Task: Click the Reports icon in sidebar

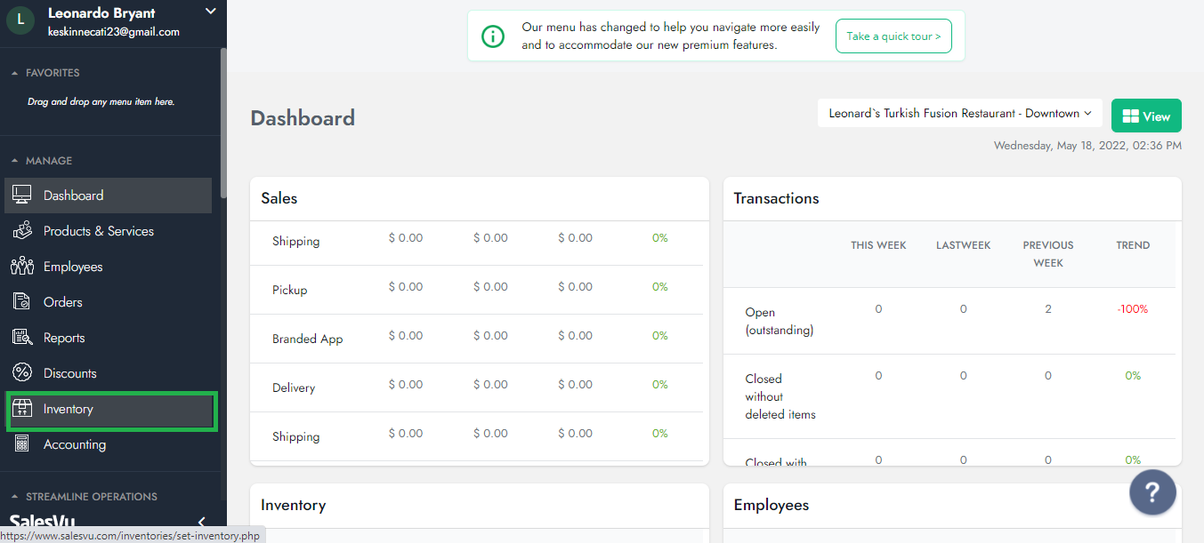Action: pyautogui.click(x=22, y=338)
